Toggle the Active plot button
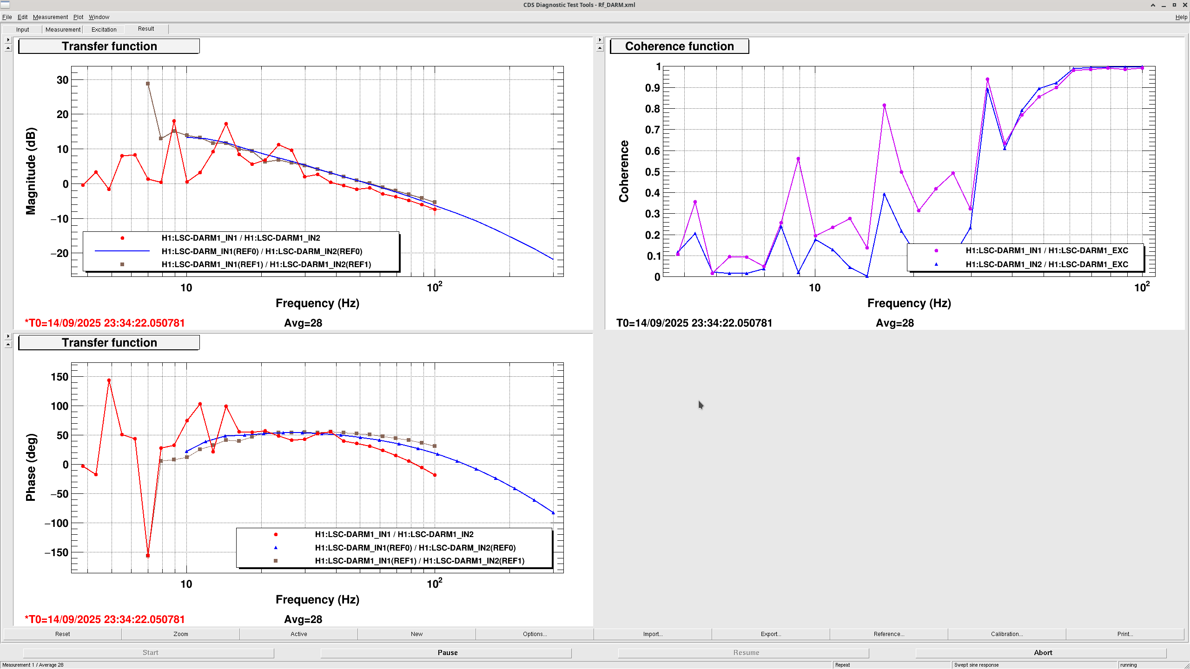 point(298,634)
